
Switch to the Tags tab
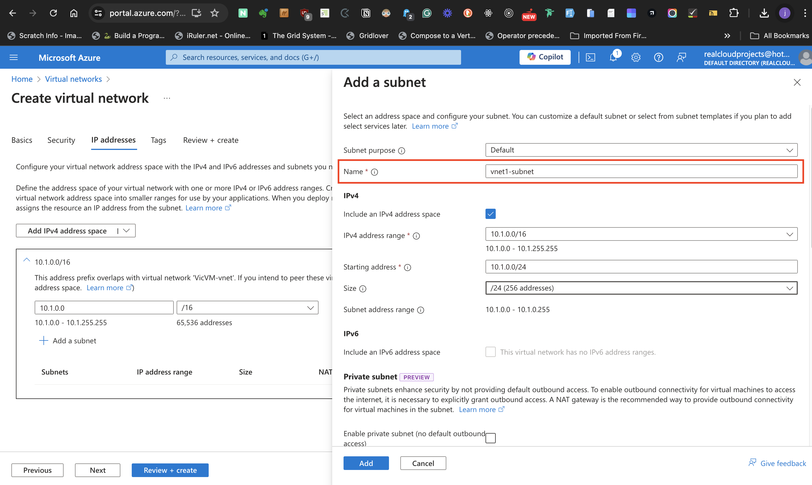coord(158,140)
